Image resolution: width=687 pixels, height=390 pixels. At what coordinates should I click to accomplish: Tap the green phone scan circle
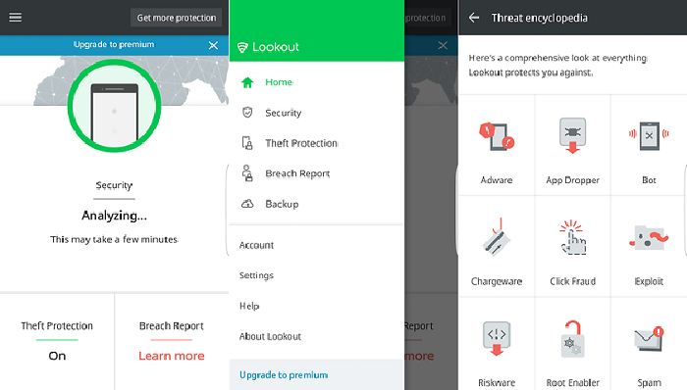point(115,106)
